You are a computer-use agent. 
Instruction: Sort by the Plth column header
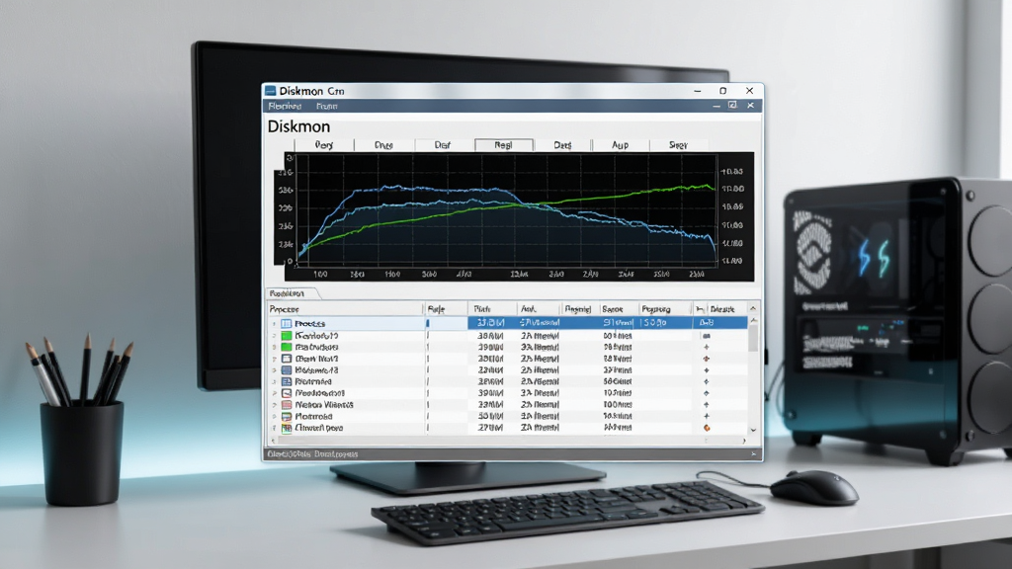click(x=493, y=309)
